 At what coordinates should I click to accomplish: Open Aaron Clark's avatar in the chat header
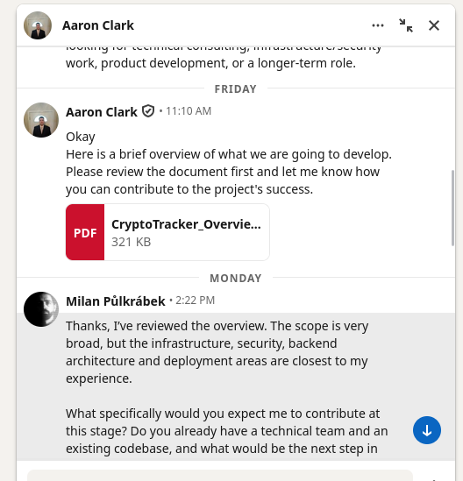click(x=38, y=25)
